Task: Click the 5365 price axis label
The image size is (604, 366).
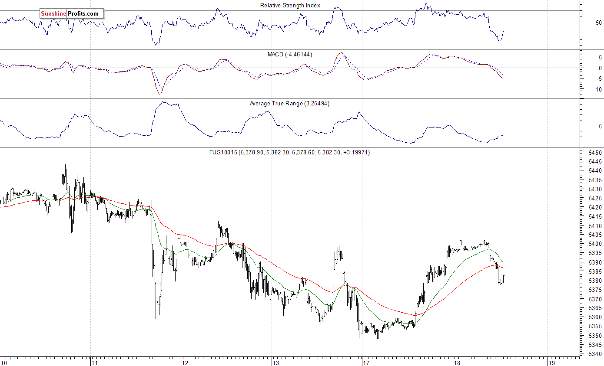Action: tap(595, 308)
